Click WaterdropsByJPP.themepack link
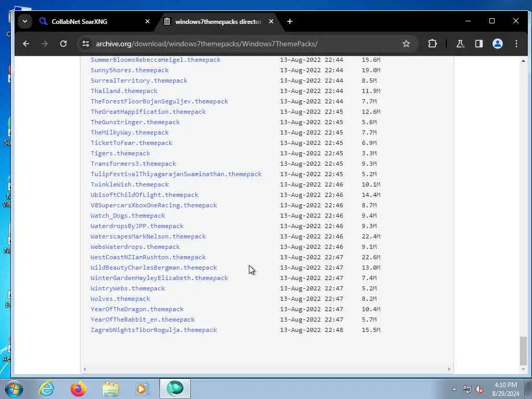This screenshot has width=532, height=399. coord(137,226)
